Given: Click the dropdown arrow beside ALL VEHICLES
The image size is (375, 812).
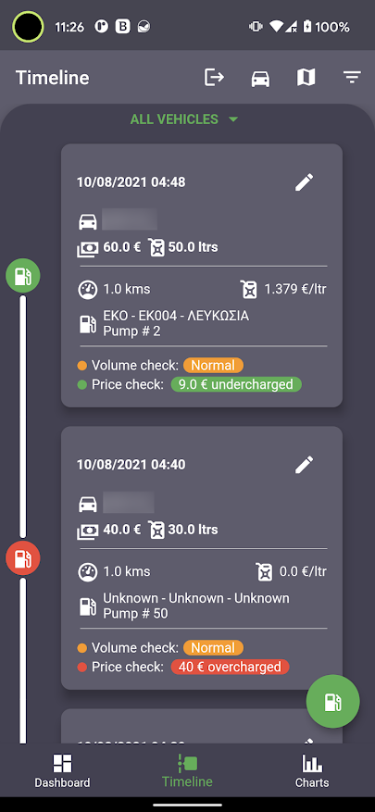Looking at the screenshot, I should point(233,119).
